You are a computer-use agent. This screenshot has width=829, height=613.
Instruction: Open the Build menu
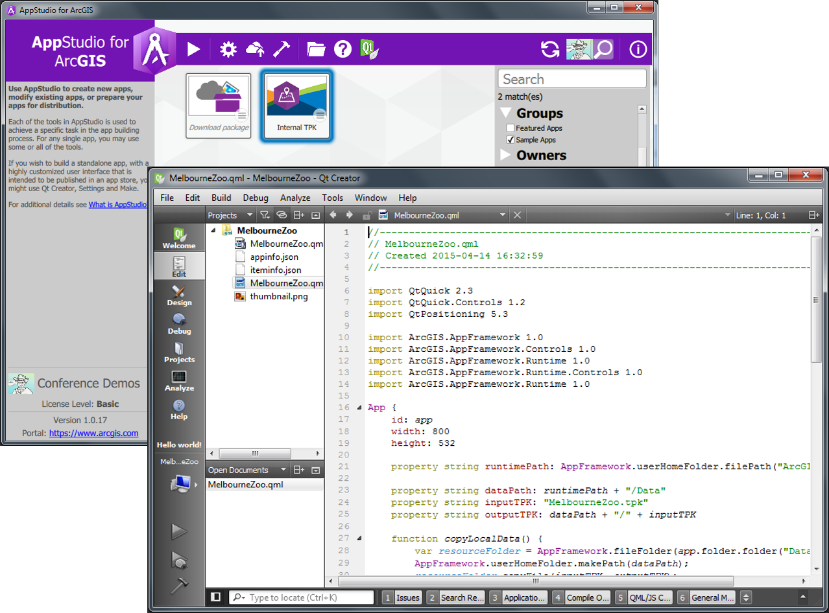(221, 198)
